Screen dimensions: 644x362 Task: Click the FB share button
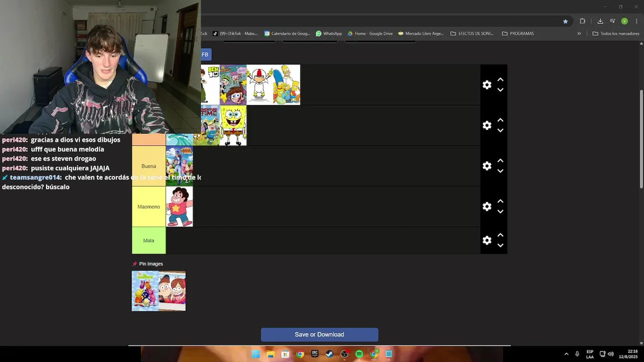pos(206,54)
